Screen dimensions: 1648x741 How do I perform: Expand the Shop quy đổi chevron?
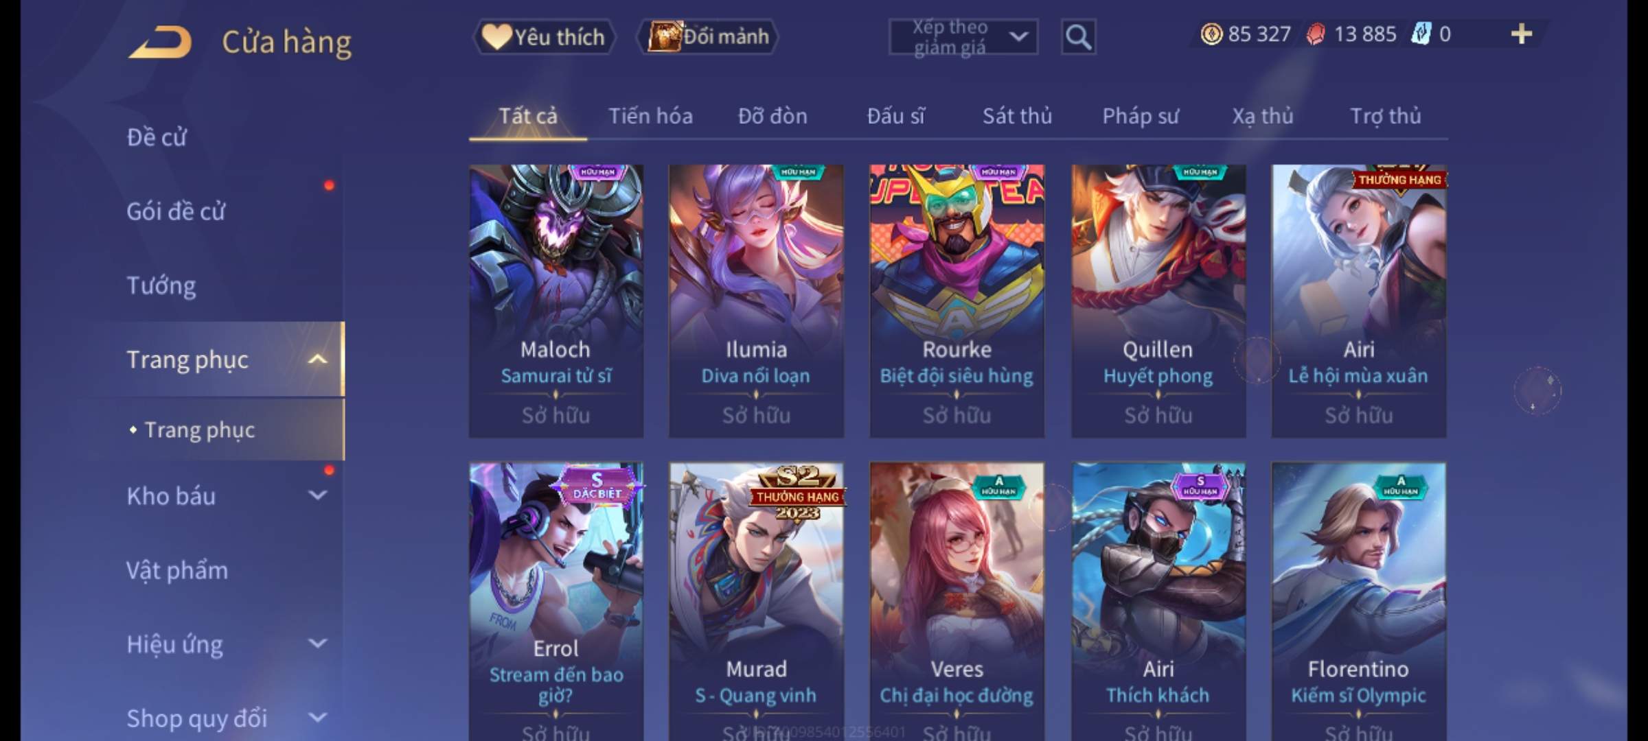317,717
